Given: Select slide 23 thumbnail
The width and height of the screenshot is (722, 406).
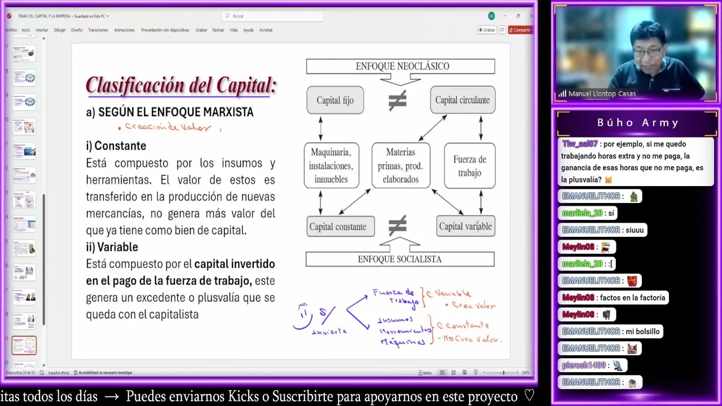Looking at the screenshot, I should pyautogui.click(x=24, y=200).
